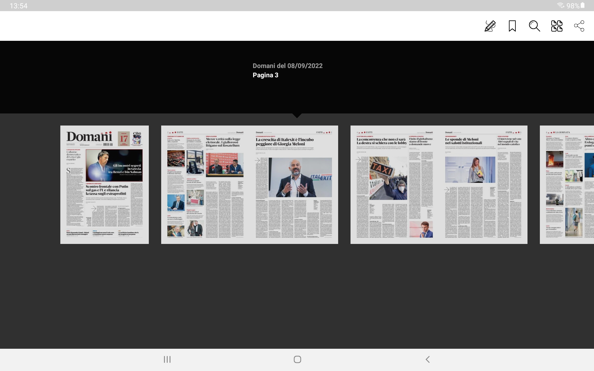Tap the Macron photo on the taxi page
The width and height of the screenshot is (594, 371).
421,229
